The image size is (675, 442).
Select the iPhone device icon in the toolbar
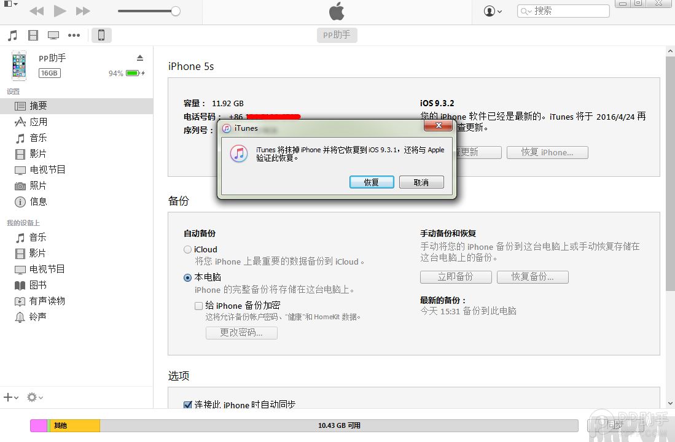(x=101, y=35)
